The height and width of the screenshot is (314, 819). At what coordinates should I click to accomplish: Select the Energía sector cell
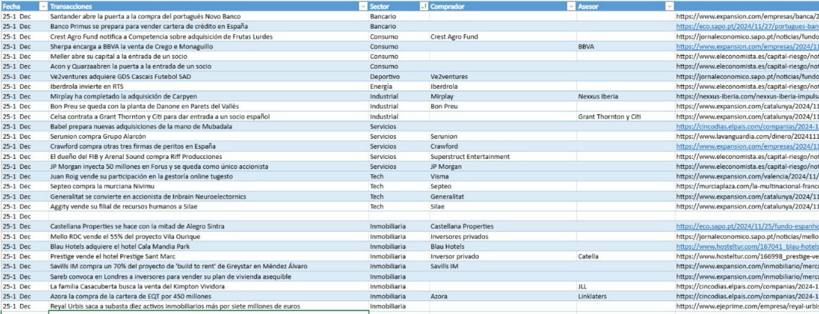coord(399,86)
